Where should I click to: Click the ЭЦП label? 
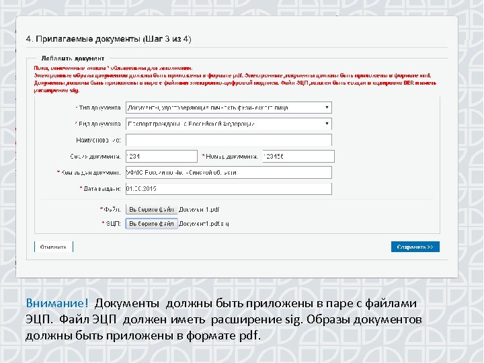pyautogui.click(x=113, y=223)
